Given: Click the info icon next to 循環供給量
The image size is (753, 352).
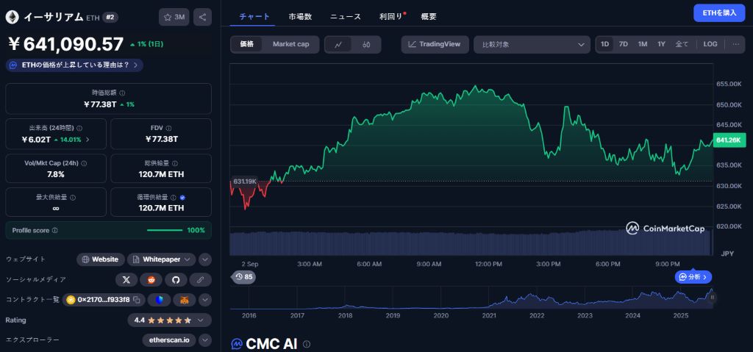Looking at the screenshot, I should pos(174,198).
